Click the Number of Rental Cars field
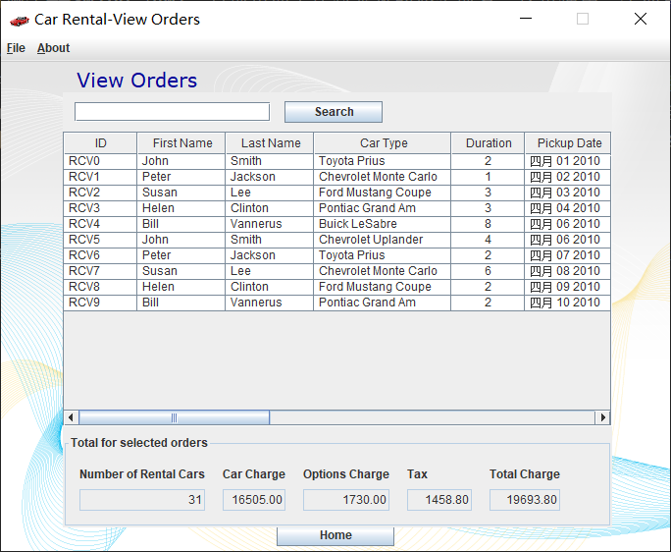671x552 pixels. click(x=142, y=500)
